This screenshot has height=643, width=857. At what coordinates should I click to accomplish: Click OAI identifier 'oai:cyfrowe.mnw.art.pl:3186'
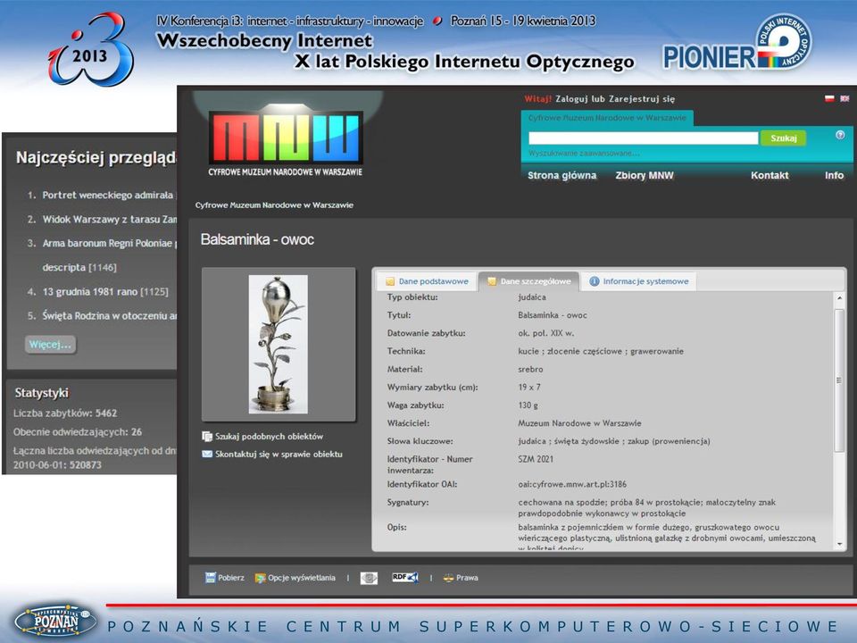[x=572, y=484]
